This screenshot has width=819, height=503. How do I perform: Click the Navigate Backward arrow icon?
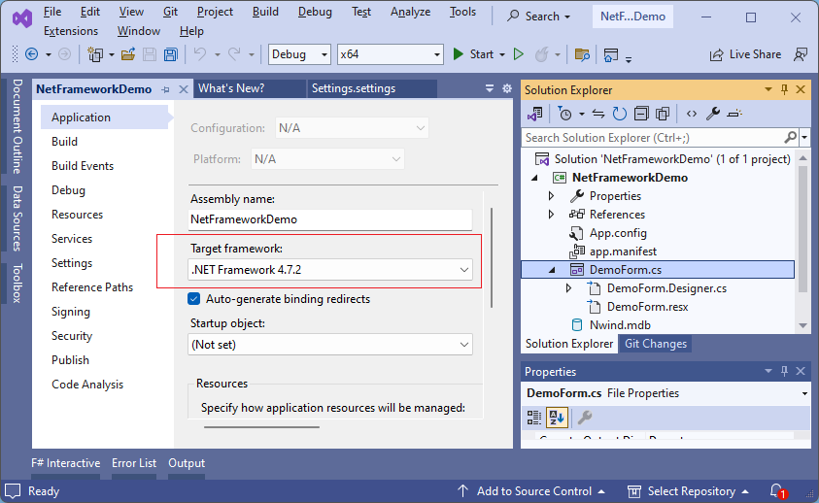coord(32,54)
